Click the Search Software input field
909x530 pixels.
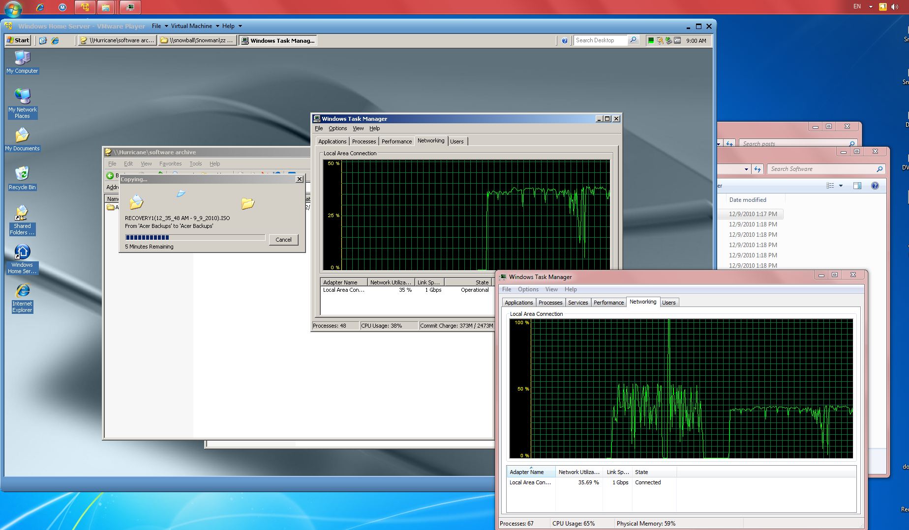pyautogui.click(x=821, y=169)
